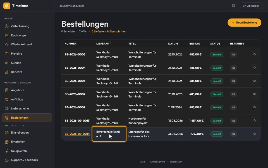
Task: Show details for BE-2026-0003 eye icon
Action: [254, 81]
